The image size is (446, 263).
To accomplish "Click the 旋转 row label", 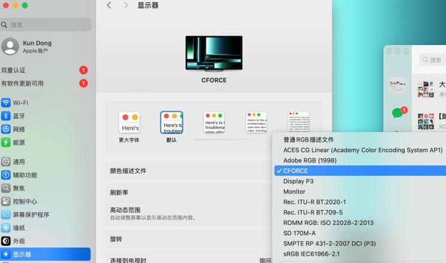I will tap(116, 239).
